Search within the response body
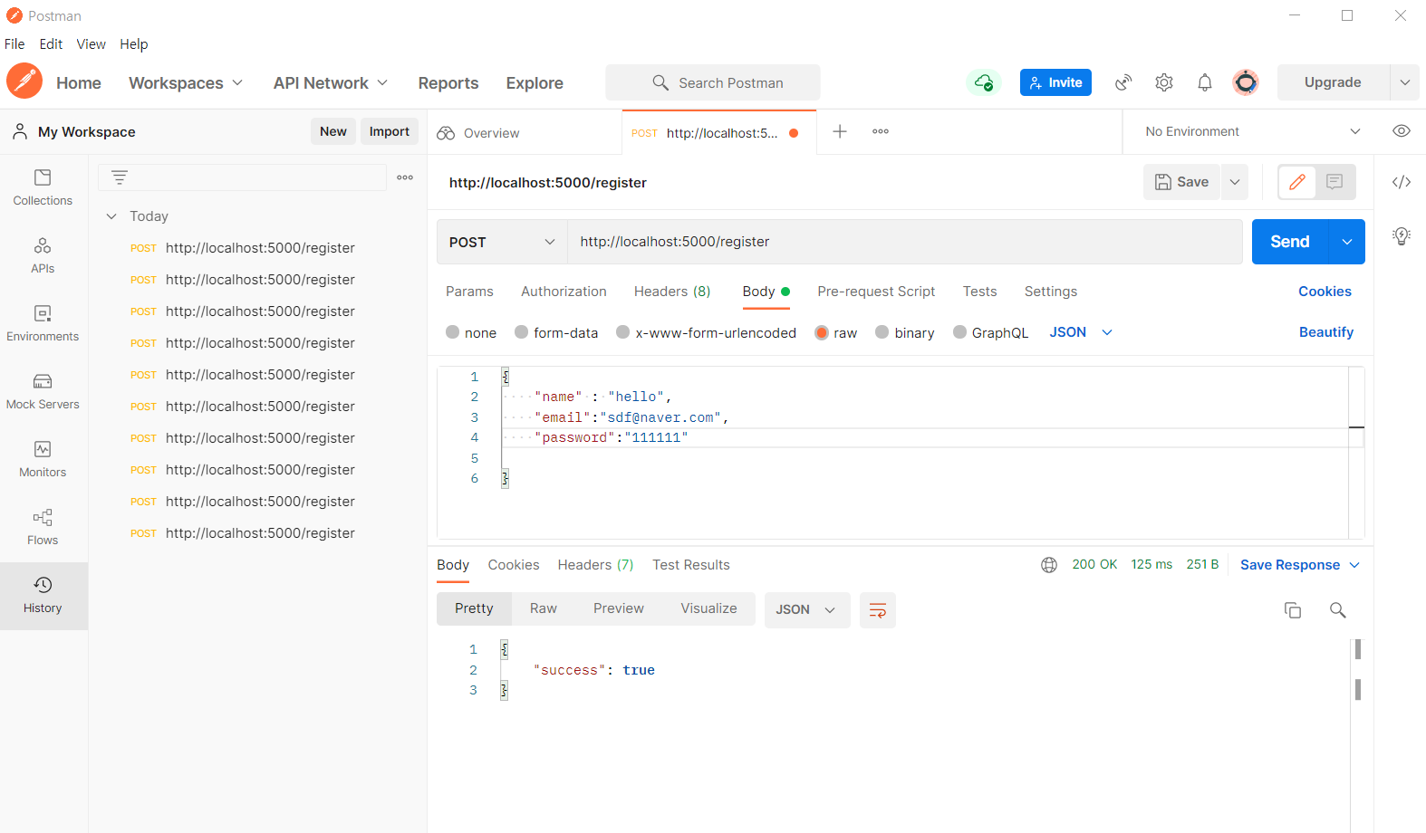The height and width of the screenshot is (833, 1426). 1337,610
